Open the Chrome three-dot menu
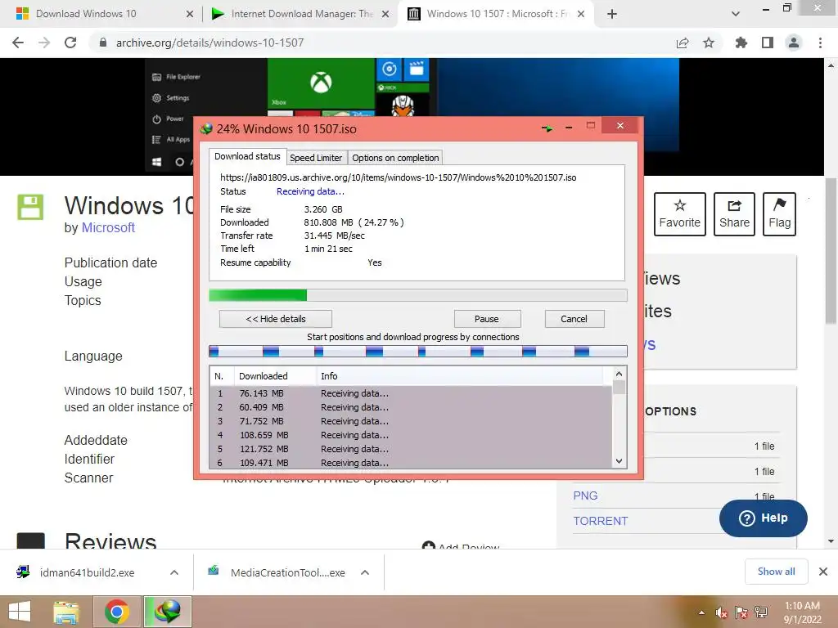Screen dimensions: 838x628 point(820,43)
